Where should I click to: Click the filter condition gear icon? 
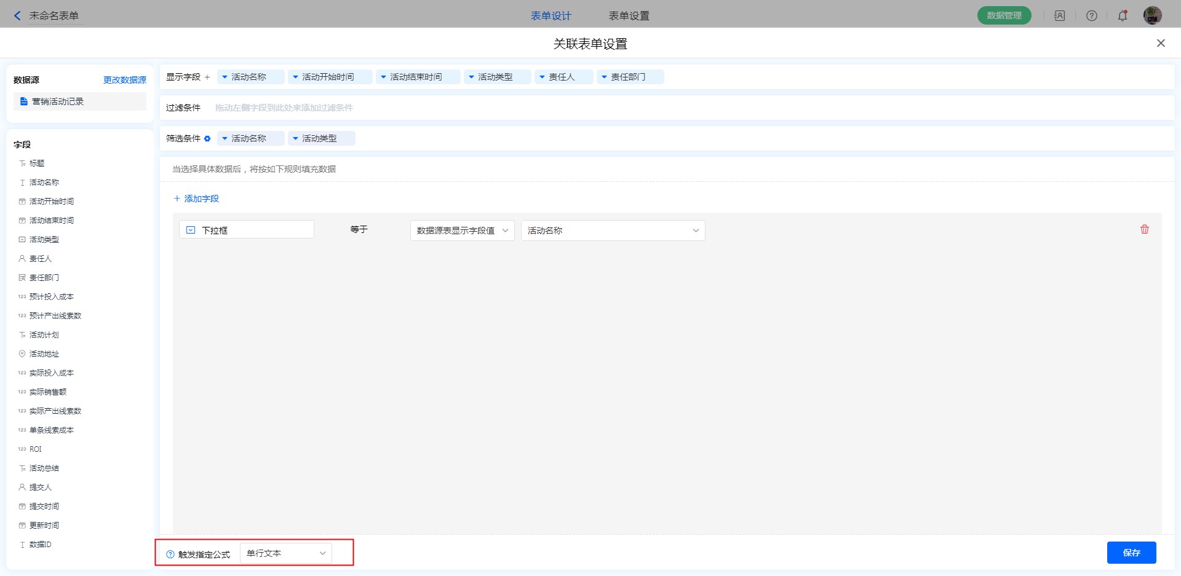207,139
